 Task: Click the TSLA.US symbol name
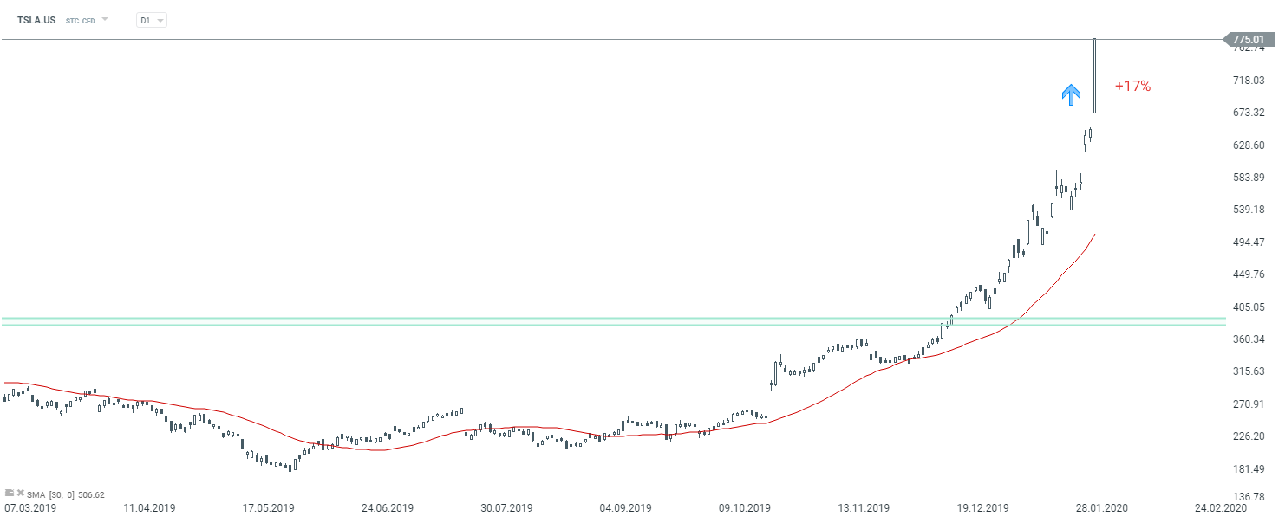tap(35, 20)
